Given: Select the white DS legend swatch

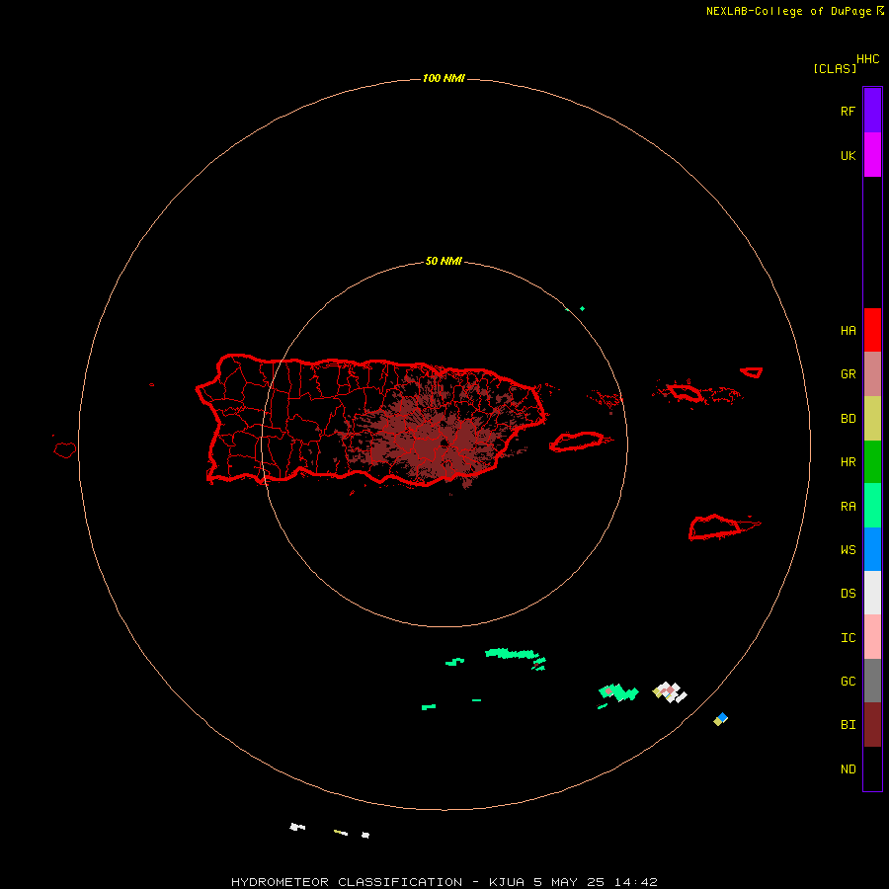Looking at the screenshot, I should point(872,593).
